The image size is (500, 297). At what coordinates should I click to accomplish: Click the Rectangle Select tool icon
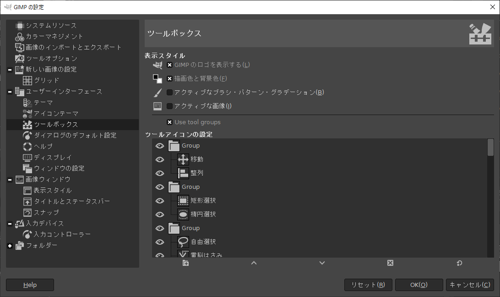pos(183,200)
